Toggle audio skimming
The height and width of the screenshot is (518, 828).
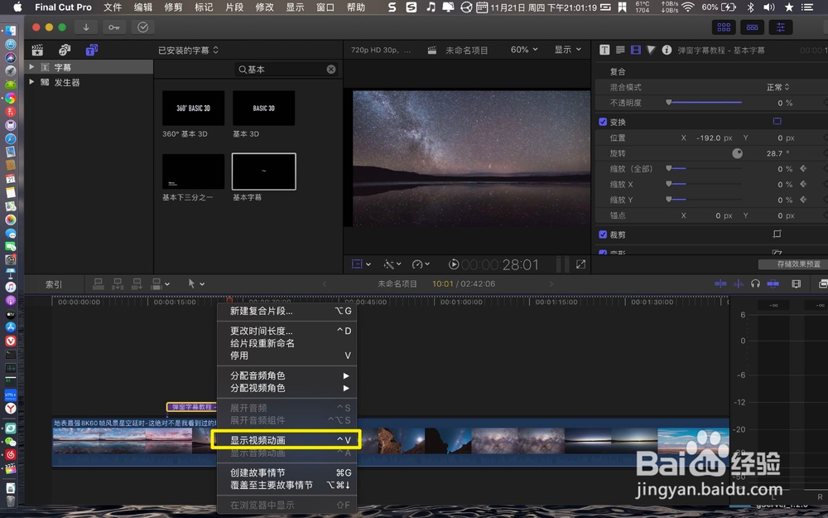pos(739,283)
